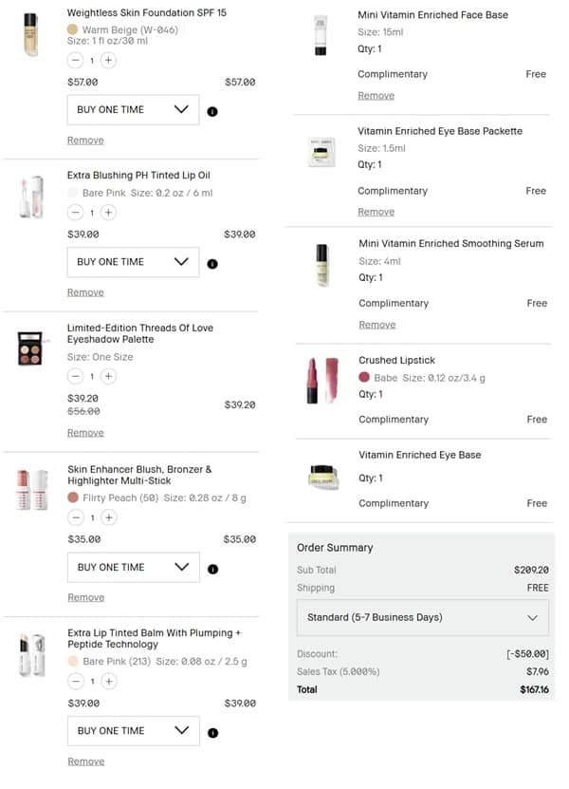Screen dimensions: 569x789
Task: Open Crushed Lipstick product thumbnail
Action: (322, 380)
